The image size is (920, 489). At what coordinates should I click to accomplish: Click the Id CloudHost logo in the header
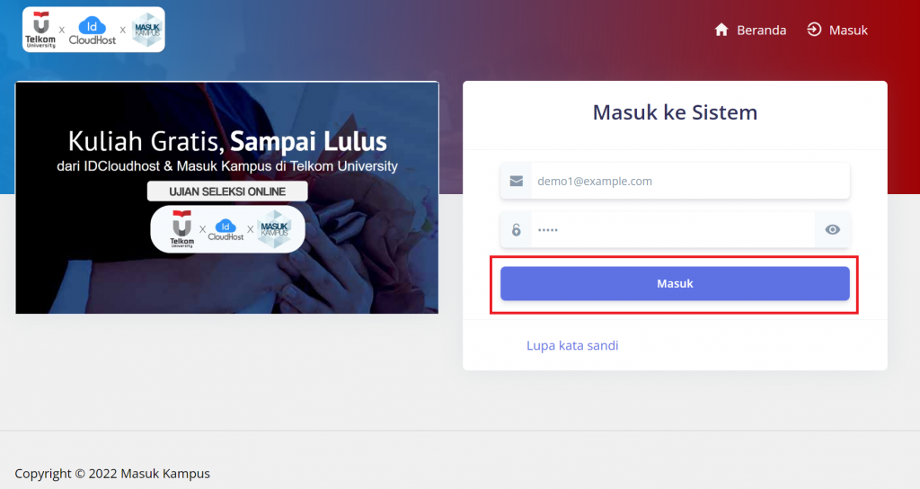(93, 30)
